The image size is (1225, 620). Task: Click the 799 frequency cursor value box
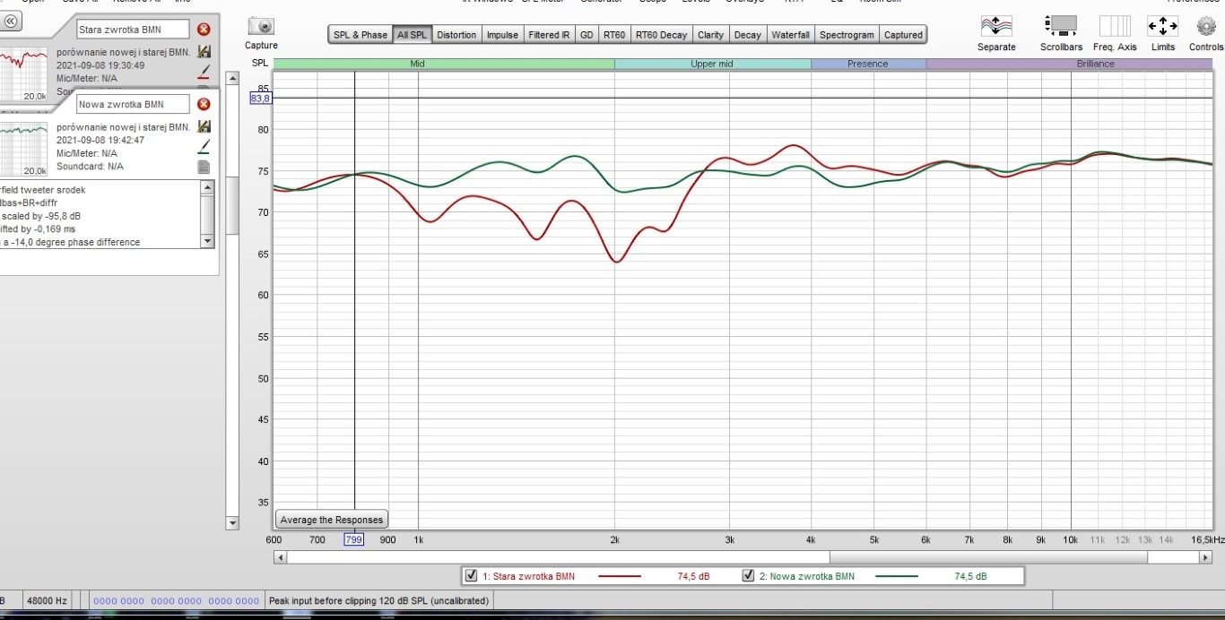pos(354,539)
